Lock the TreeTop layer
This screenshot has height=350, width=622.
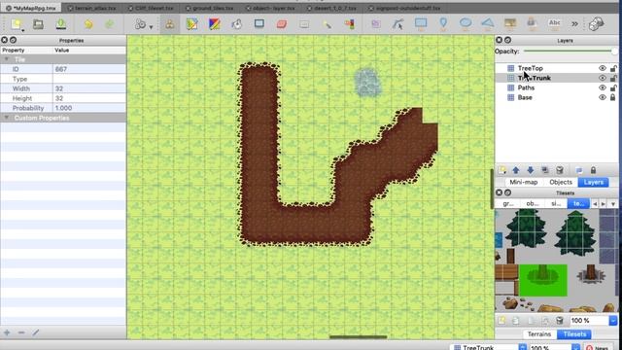(613, 68)
